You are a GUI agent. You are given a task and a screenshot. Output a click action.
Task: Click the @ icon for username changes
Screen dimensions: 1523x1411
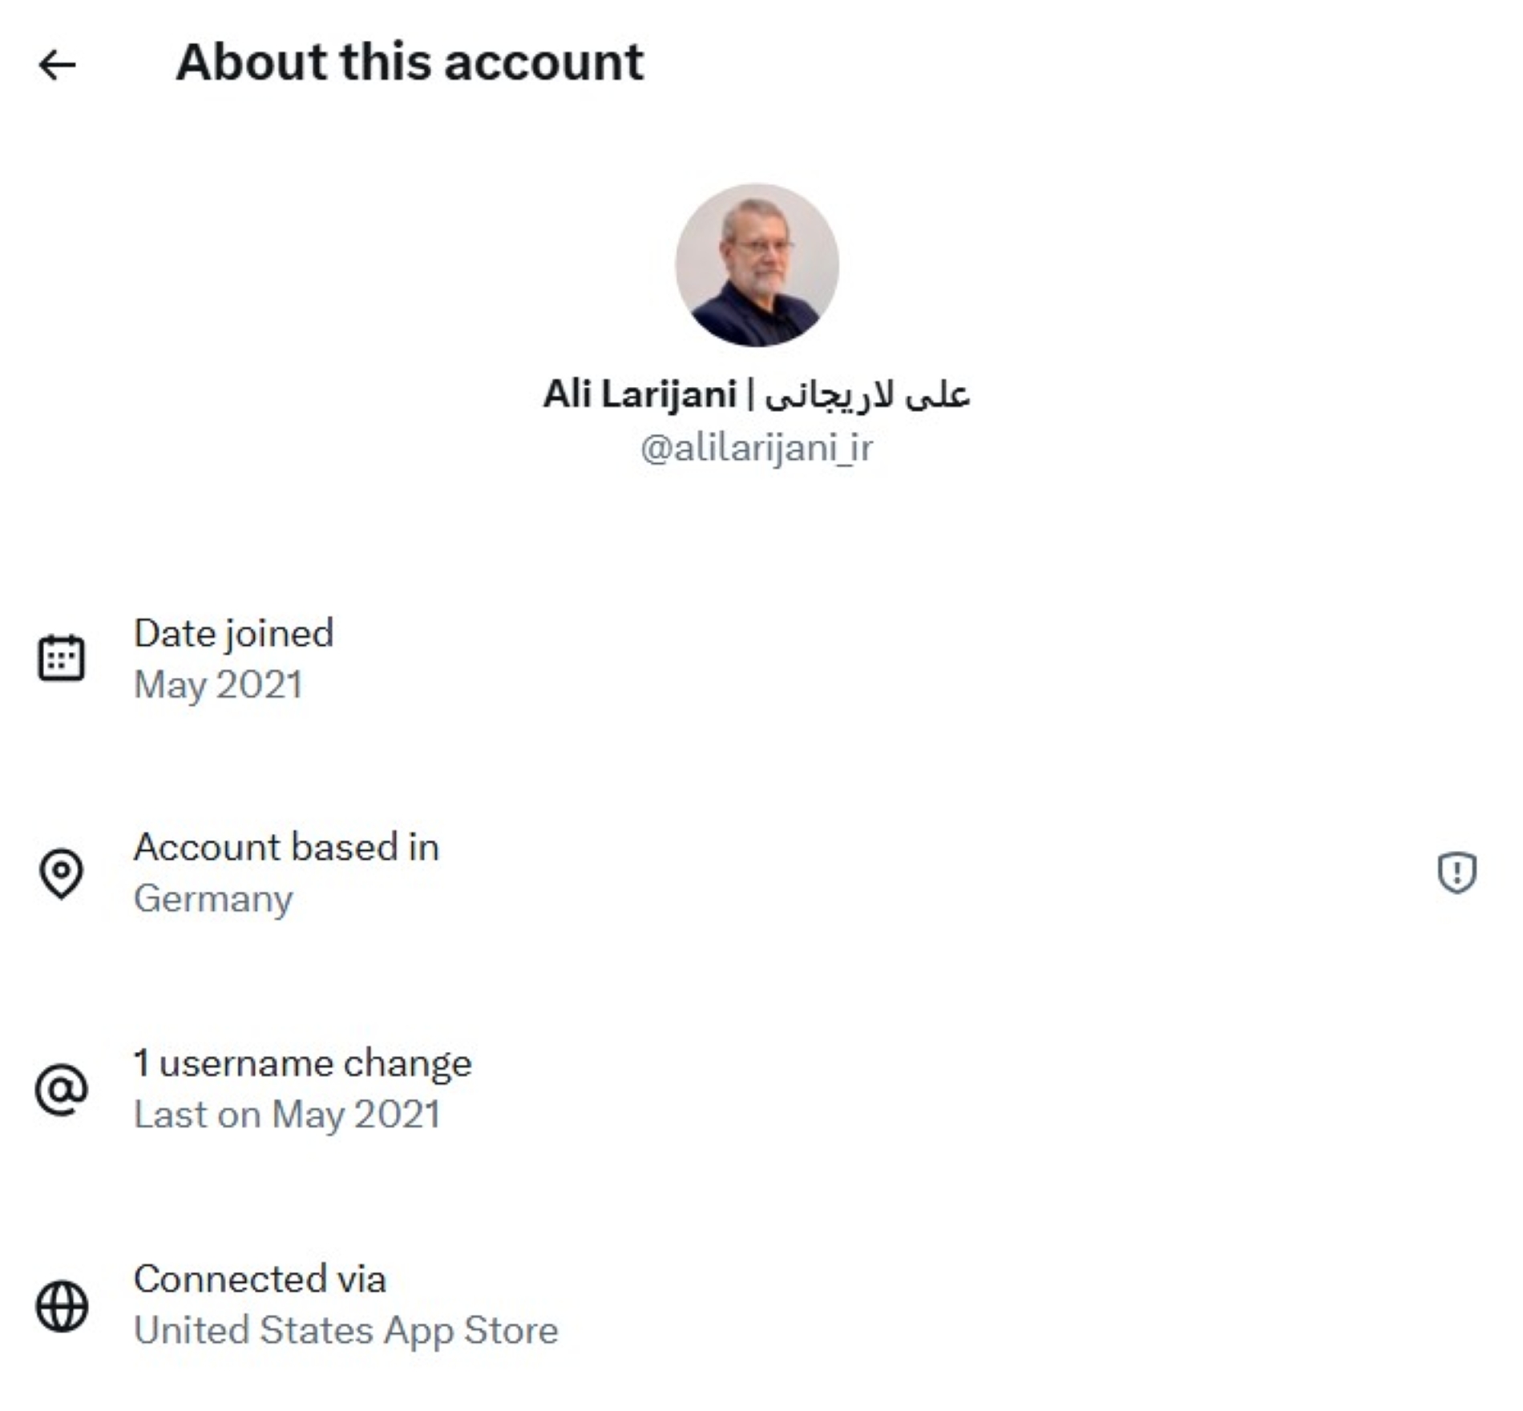coord(61,1089)
